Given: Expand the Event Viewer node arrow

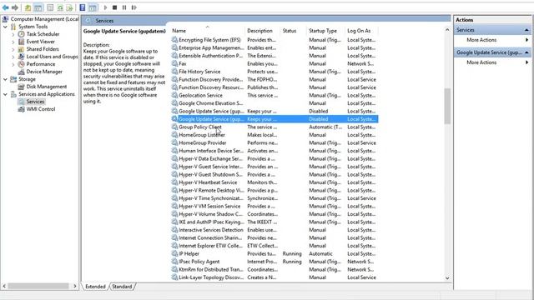Looking at the screenshot, I should 13,42.
